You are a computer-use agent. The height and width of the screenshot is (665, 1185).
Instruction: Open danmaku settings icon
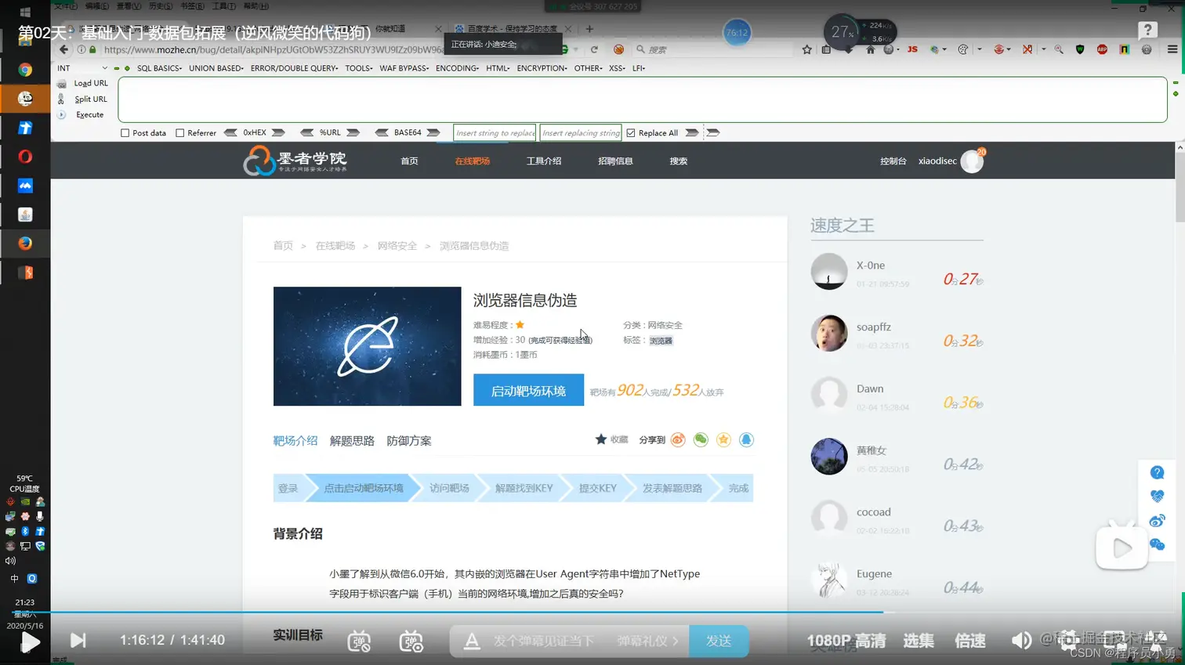[411, 641]
